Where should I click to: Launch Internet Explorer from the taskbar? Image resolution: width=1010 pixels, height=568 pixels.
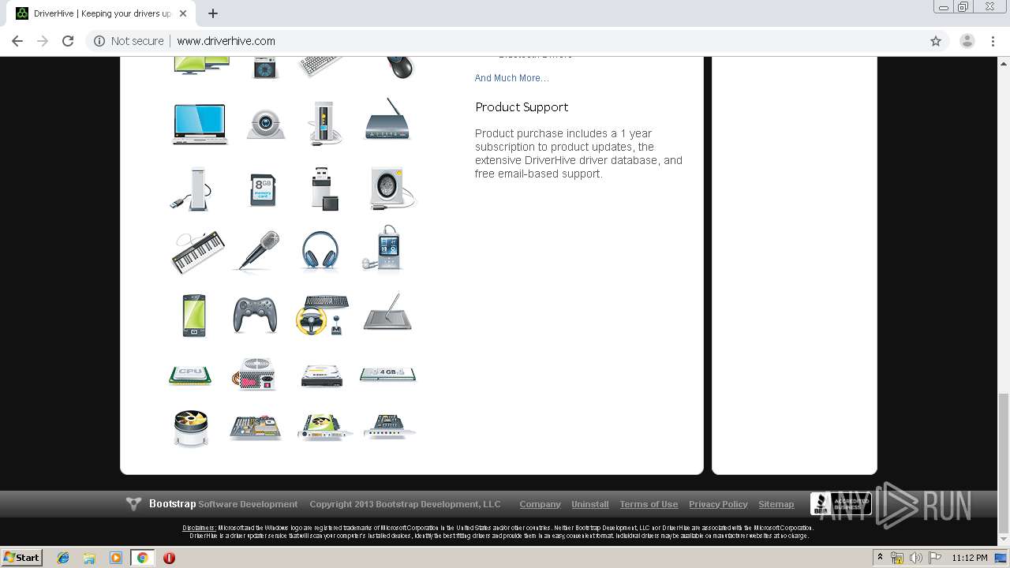point(63,558)
